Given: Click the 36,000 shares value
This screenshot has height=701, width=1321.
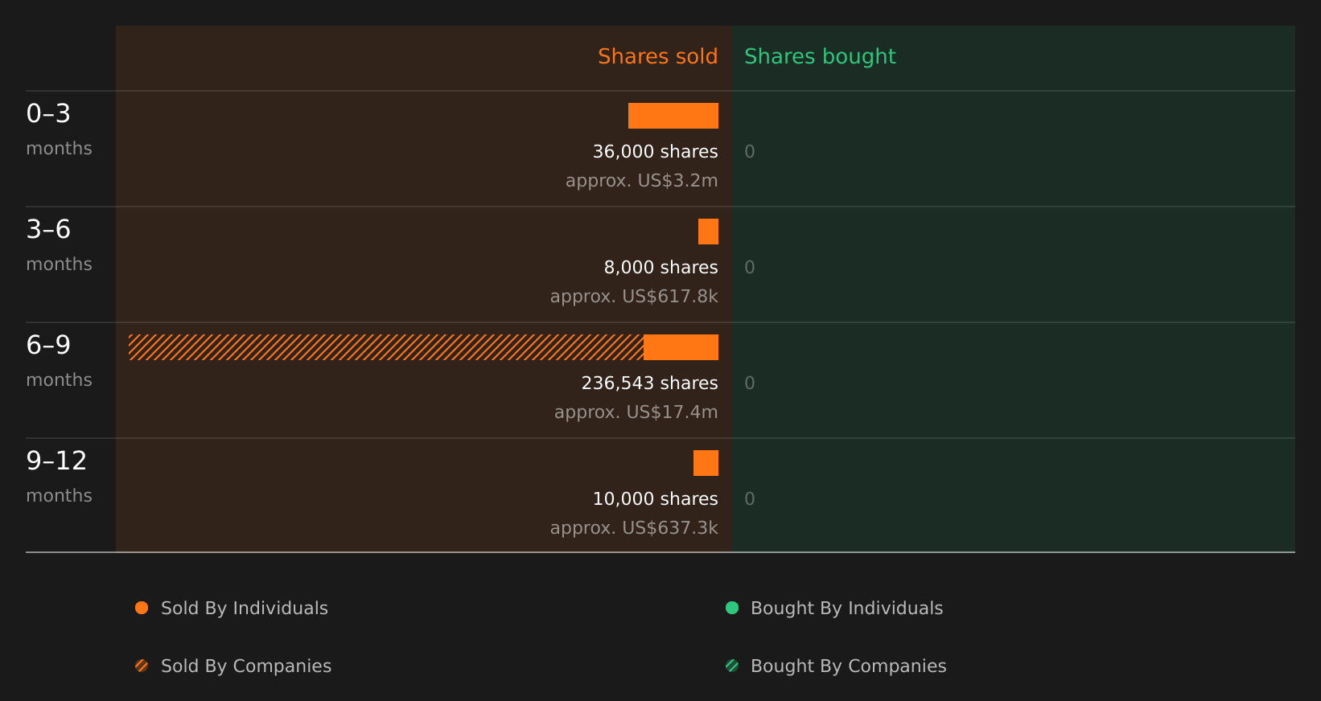Looking at the screenshot, I should [x=655, y=152].
